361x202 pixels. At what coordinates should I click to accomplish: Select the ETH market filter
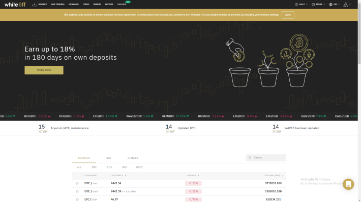tap(109, 167)
